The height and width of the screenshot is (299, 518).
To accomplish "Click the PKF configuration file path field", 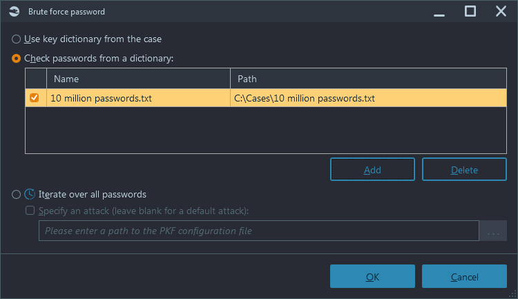I will tap(259, 231).
